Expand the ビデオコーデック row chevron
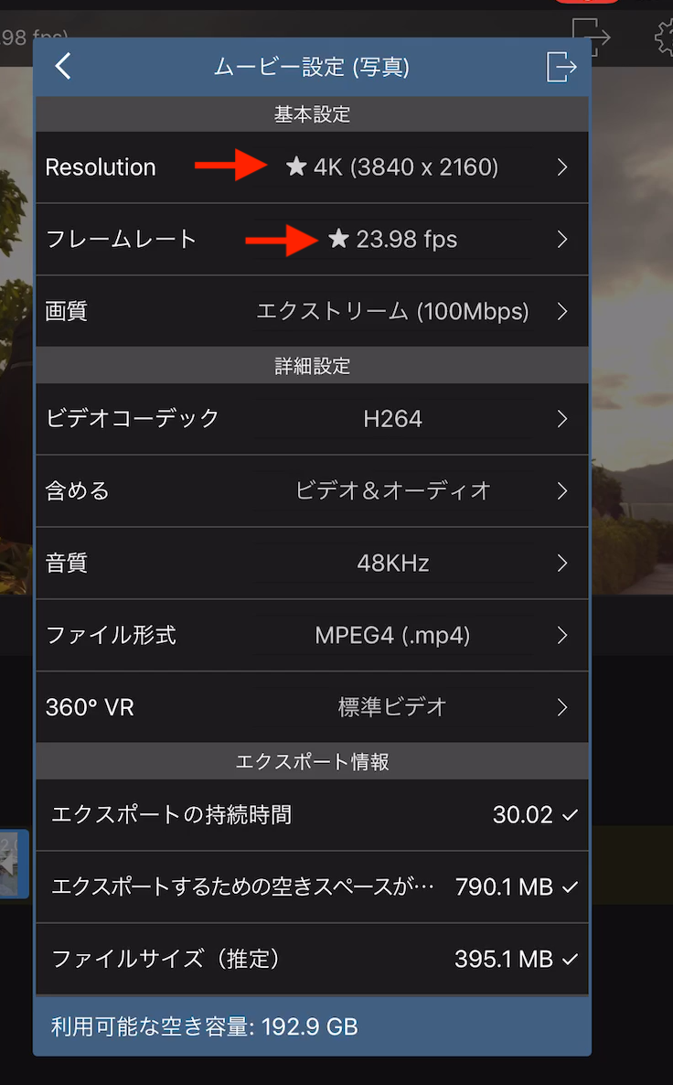 click(x=562, y=419)
